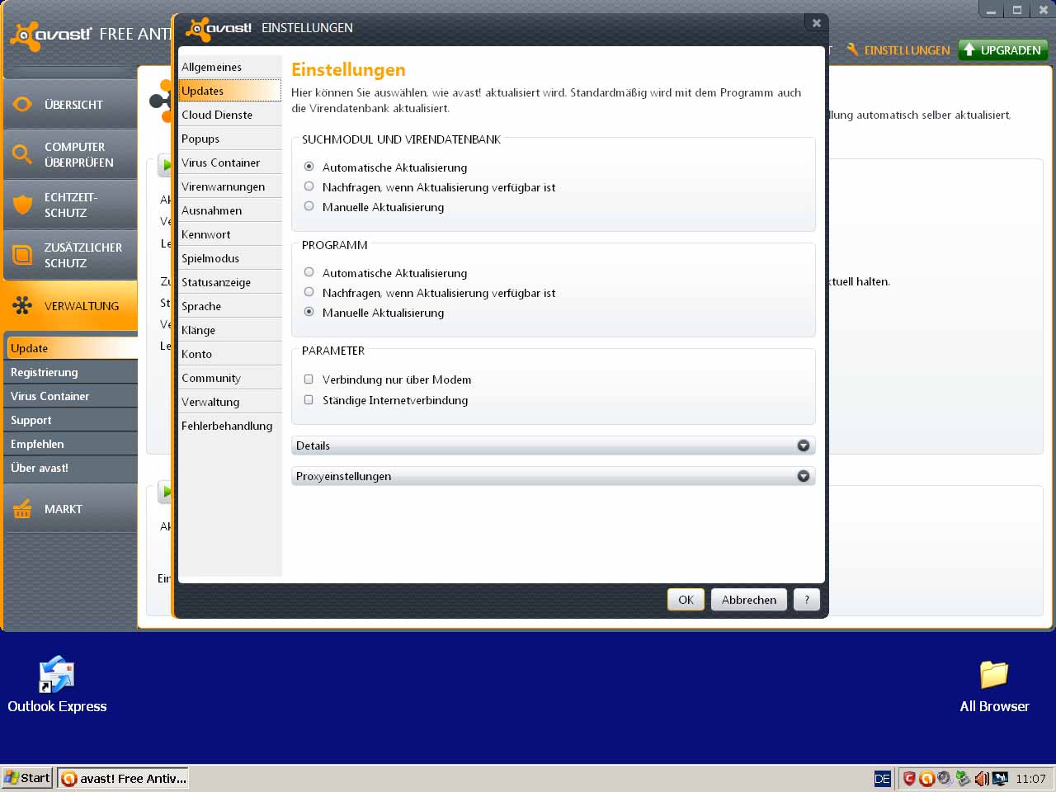Close the Einstellungen dialog with the X
Image resolution: width=1056 pixels, height=792 pixels.
point(816,23)
